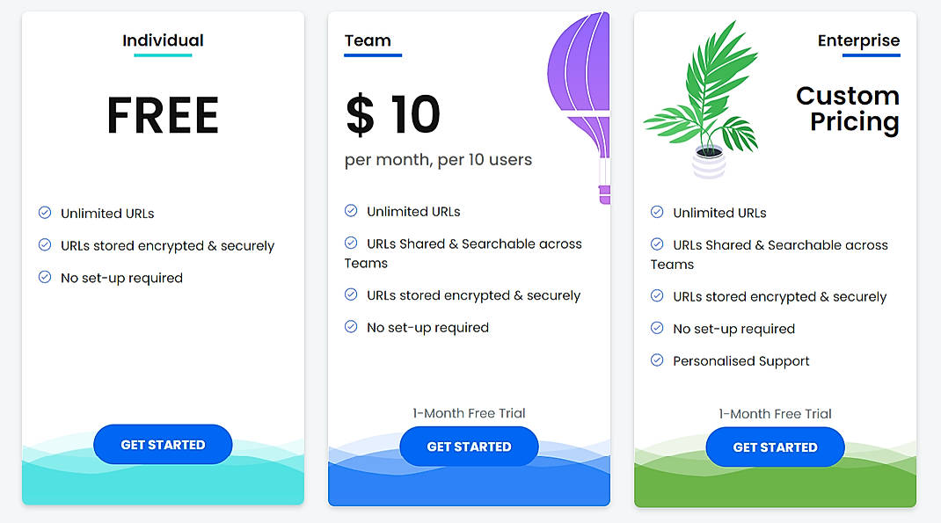This screenshot has width=941, height=523.
Task: Expand the Team plan feature list
Action: coord(391,114)
